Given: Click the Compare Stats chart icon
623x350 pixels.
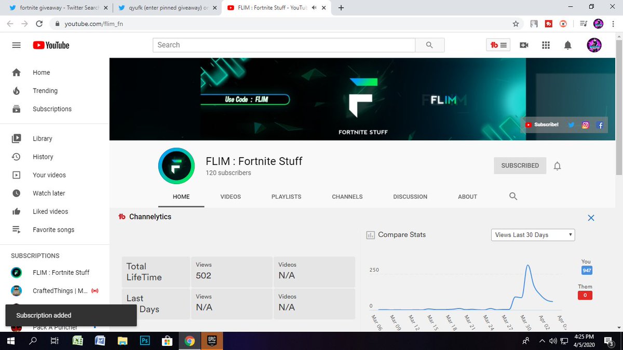Looking at the screenshot, I should [371, 235].
